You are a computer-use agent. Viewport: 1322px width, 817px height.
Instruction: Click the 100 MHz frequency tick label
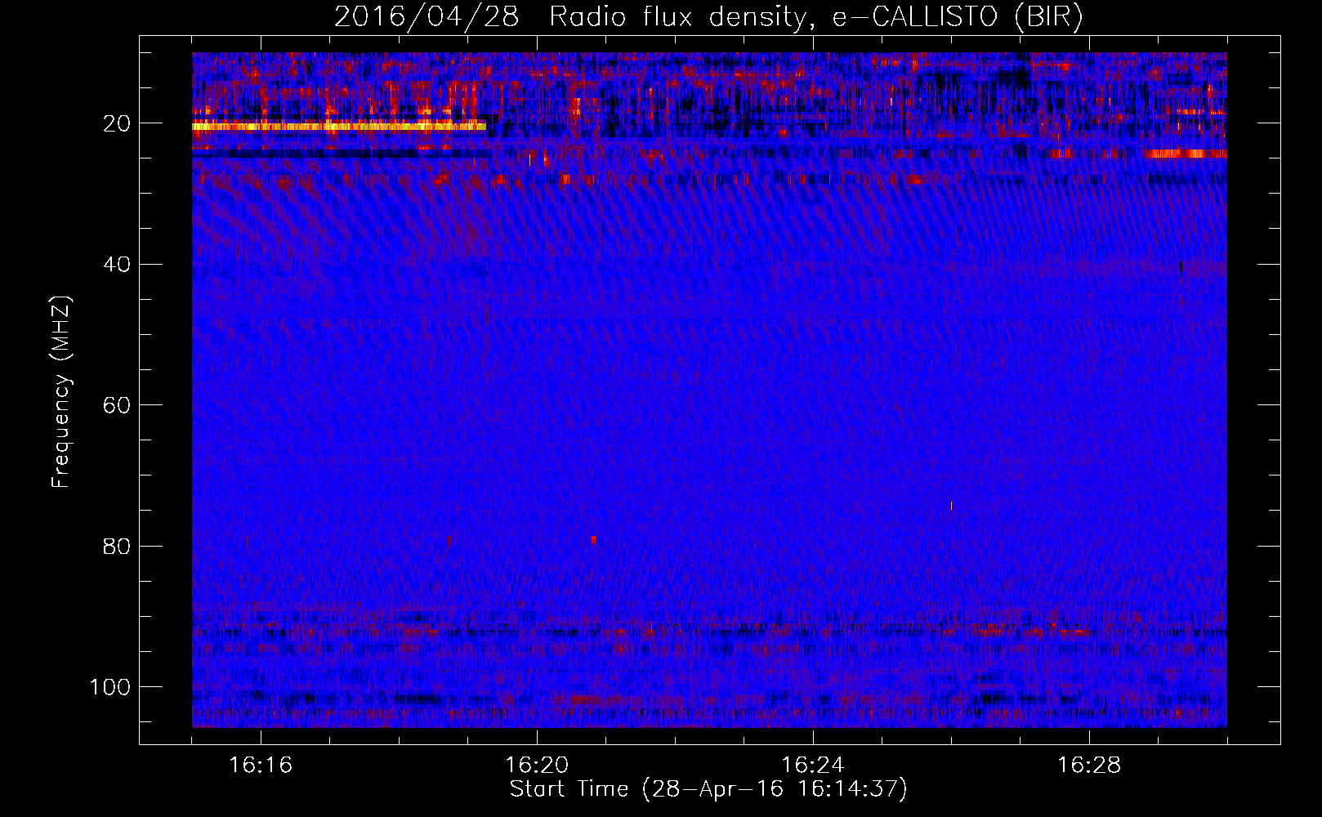pyautogui.click(x=110, y=686)
